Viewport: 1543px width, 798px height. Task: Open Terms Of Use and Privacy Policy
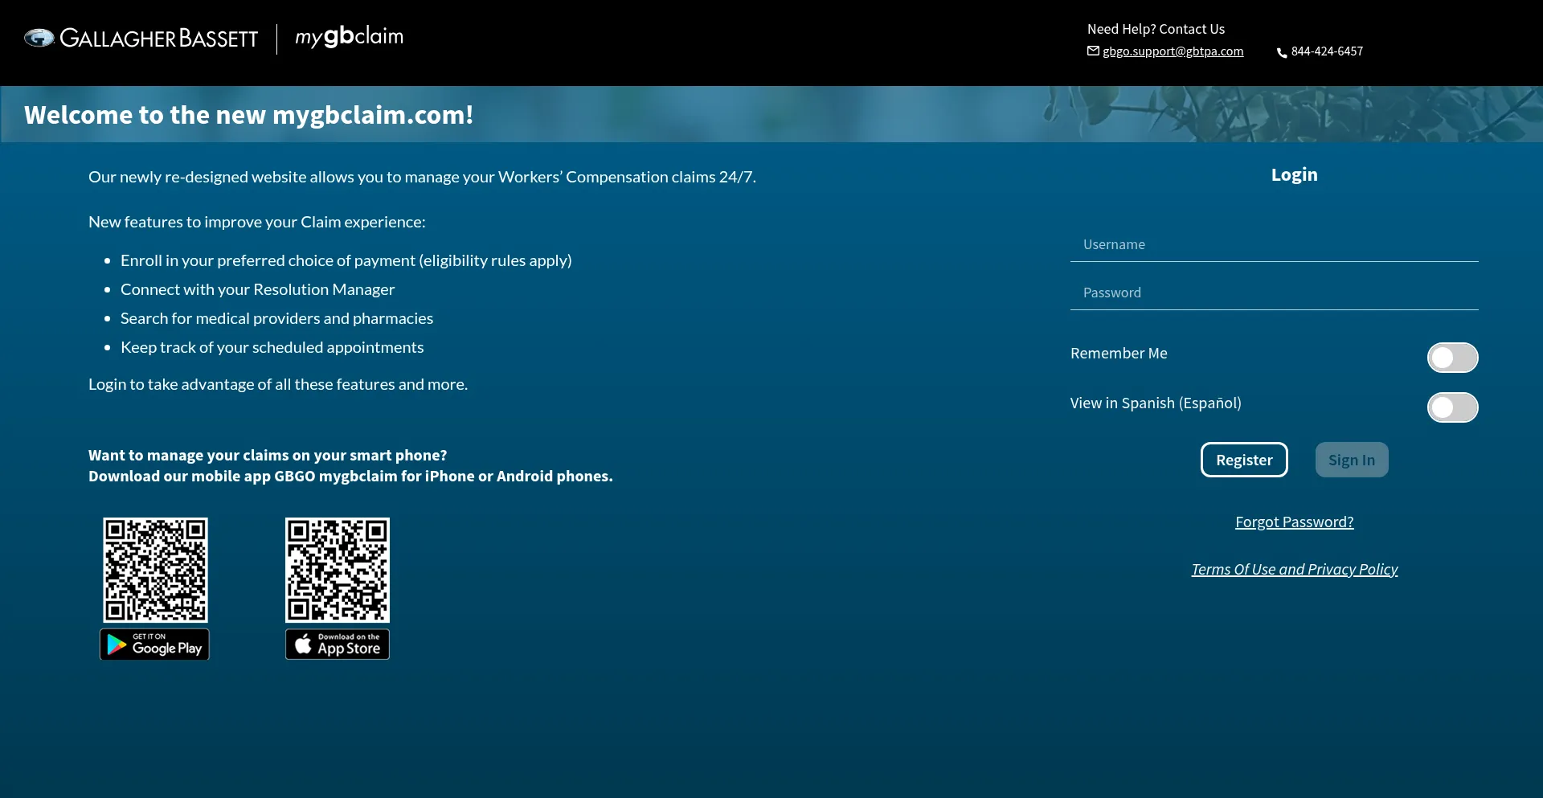click(x=1295, y=570)
